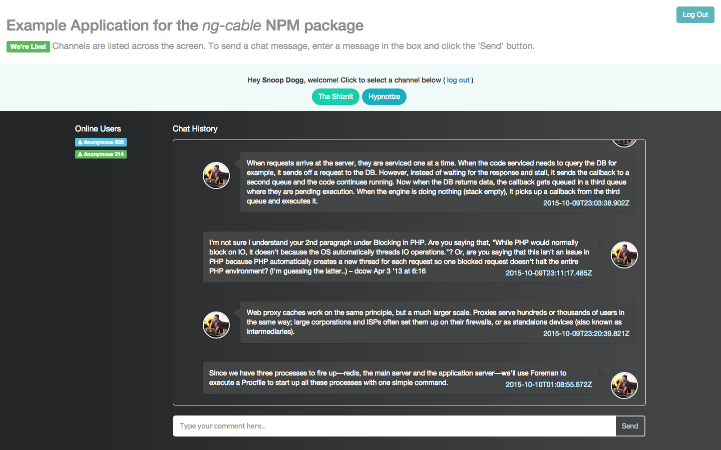Click timestamp 2015-10-09T23:03:38.902Z
The height and width of the screenshot is (450, 721).
tap(586, 203)
